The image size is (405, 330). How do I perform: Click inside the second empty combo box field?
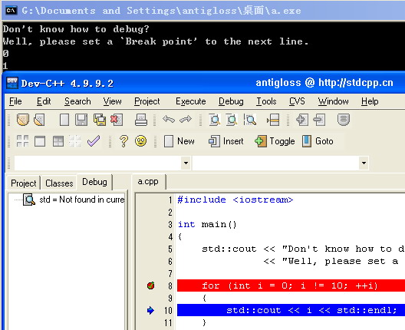(x=276, y=163)
